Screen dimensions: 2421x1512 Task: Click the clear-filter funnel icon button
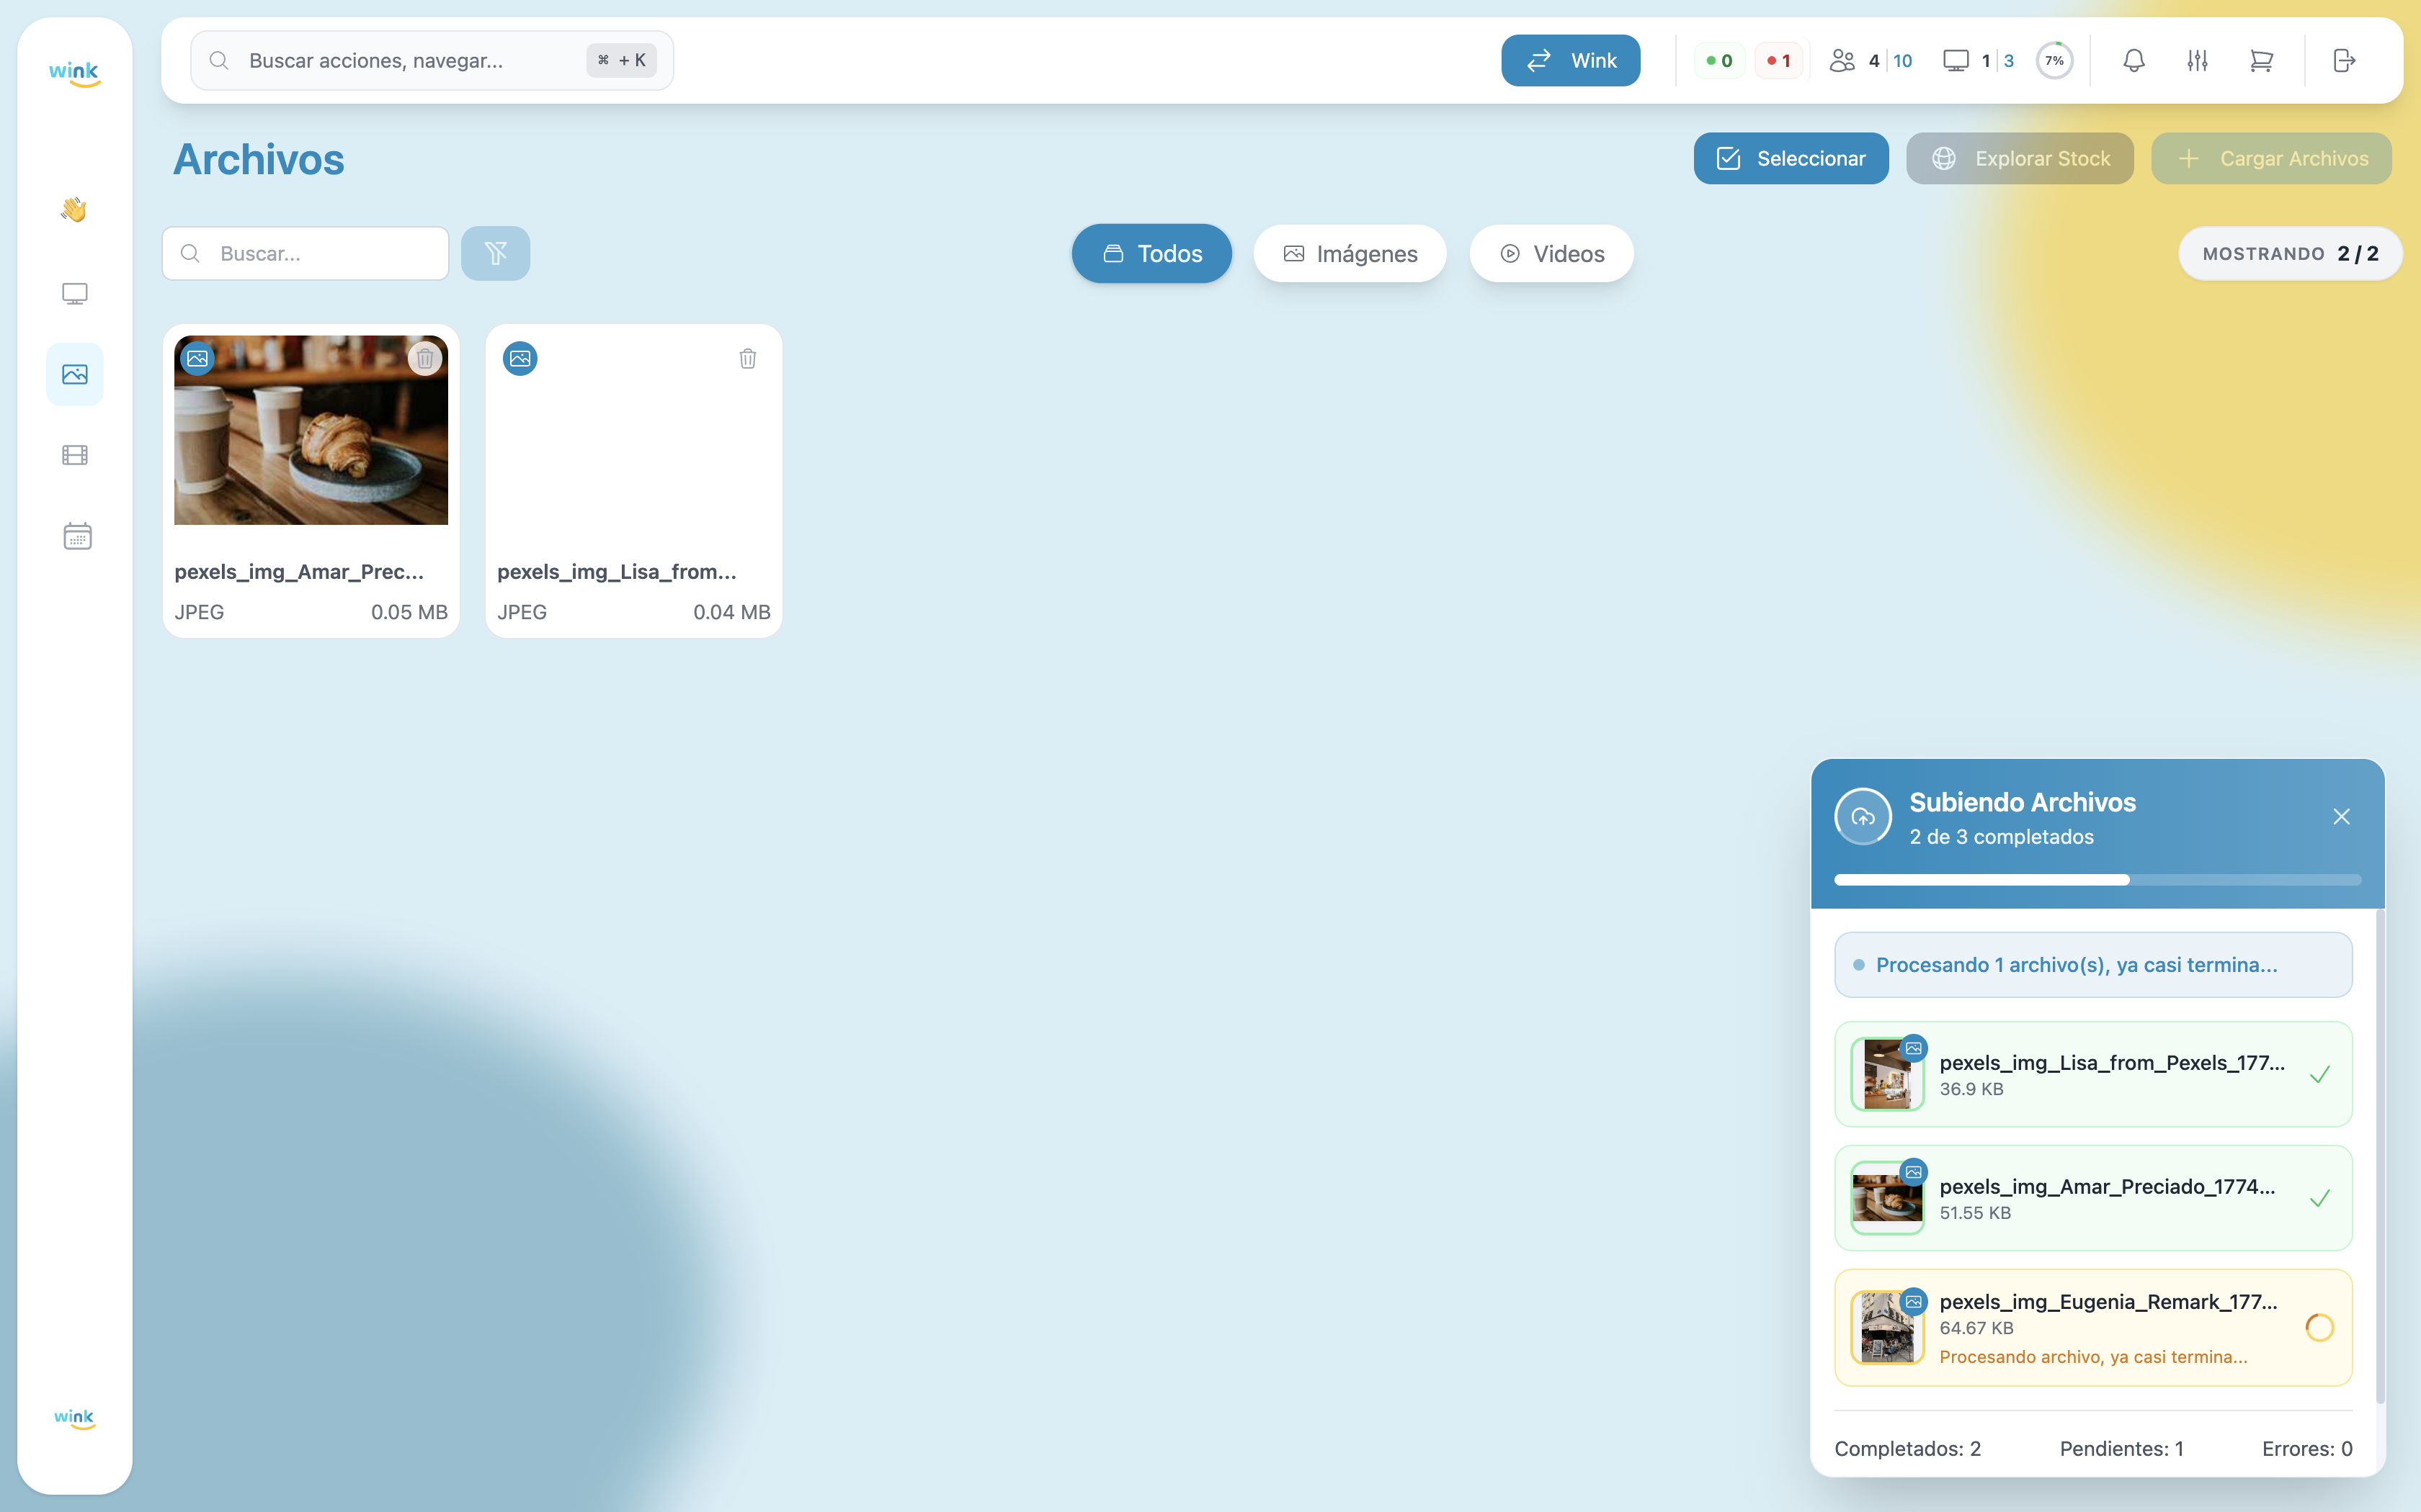click(x=495, y=254)
